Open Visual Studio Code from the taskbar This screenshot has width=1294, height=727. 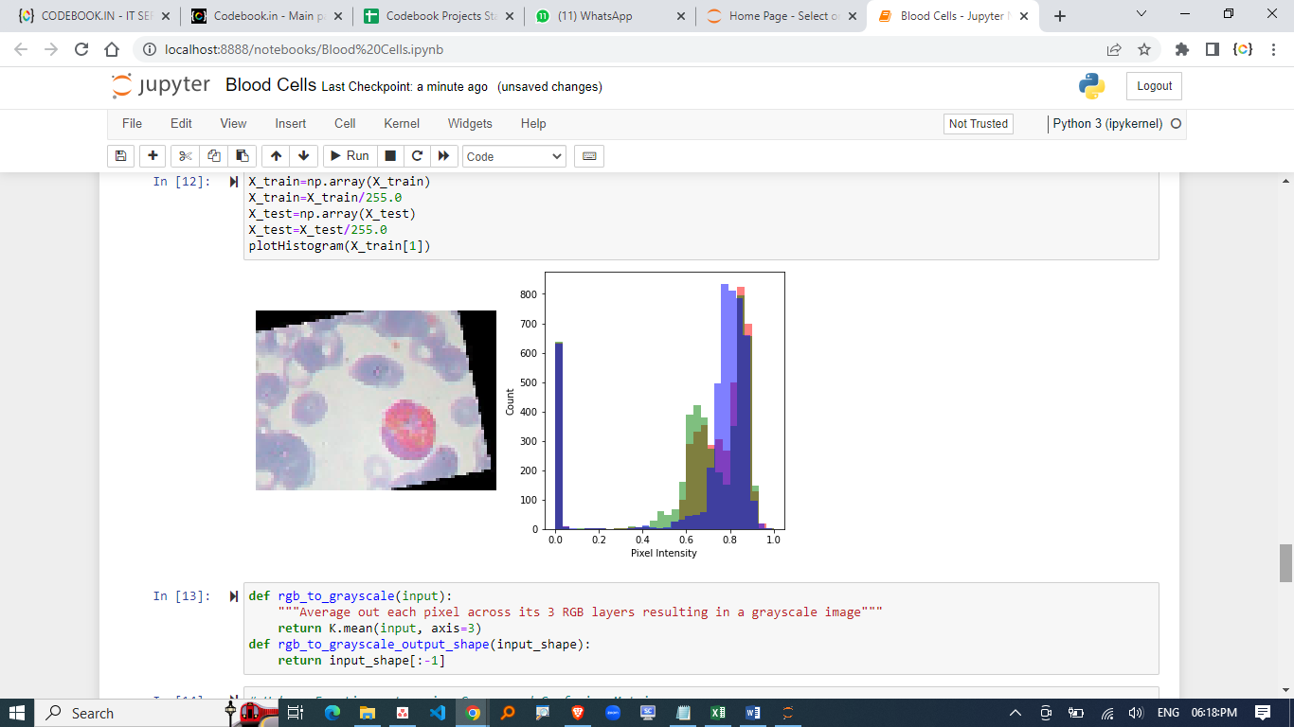click(x=437, y=713)
